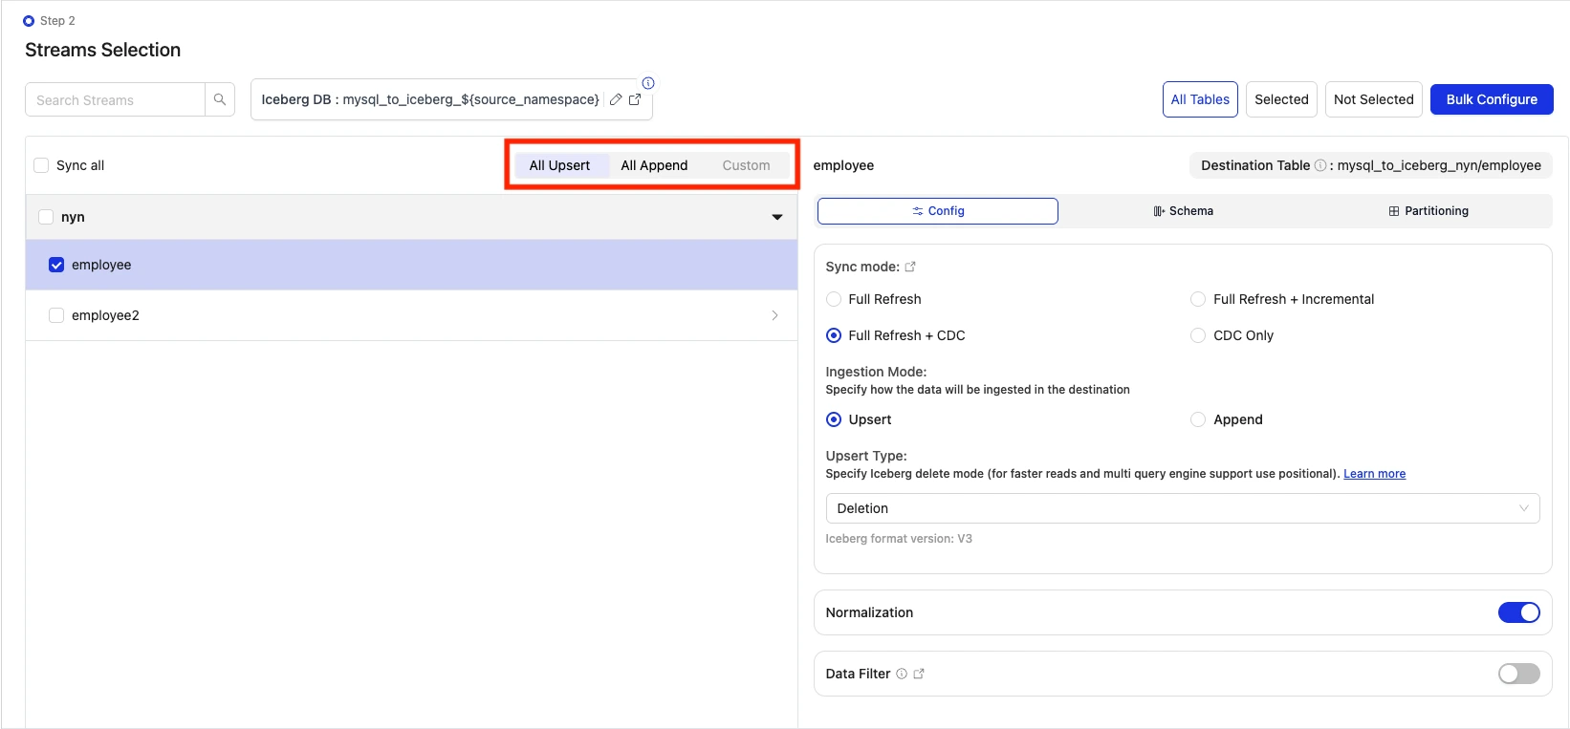Switch to the Config tab
The height and width of the screenshot is (729, 1570).
pos(938,211)
